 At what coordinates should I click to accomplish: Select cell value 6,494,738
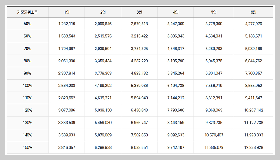pyautogui.click(x=176, y=86)
